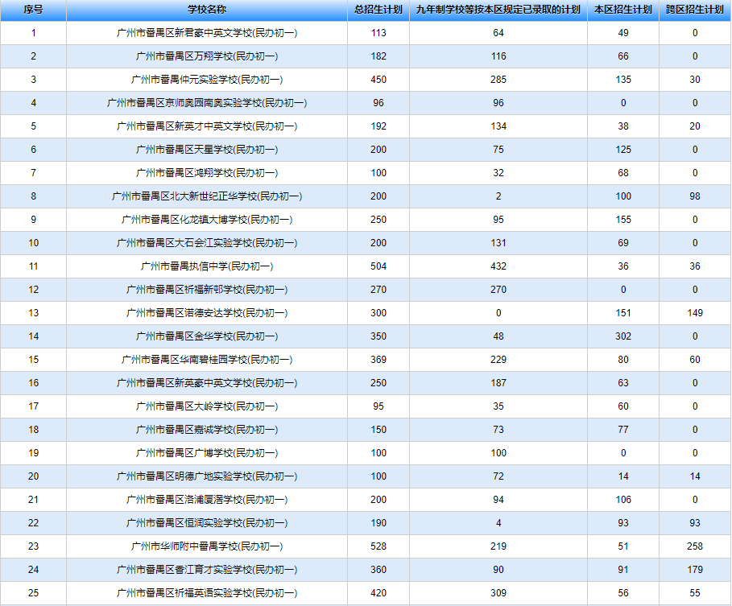Select 广州市番禺区天星学校(民办初一) cell

(x=207, y=150)
